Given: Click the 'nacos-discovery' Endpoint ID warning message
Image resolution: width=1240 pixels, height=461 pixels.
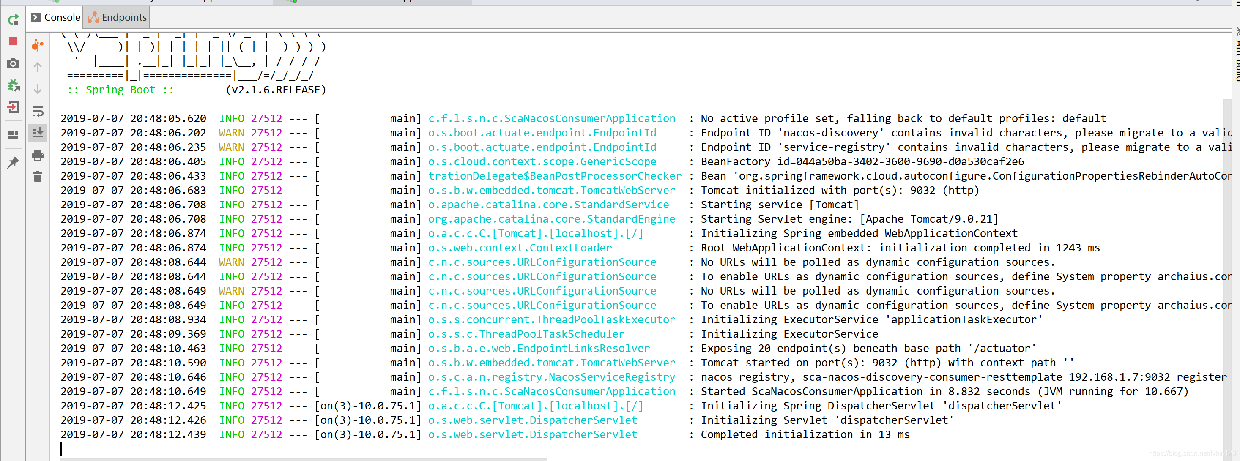Looking at the screenshot, I should [966, 133].
